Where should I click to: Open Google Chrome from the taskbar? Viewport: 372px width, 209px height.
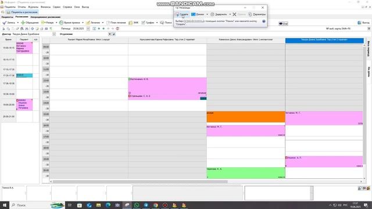click(155, 205)
